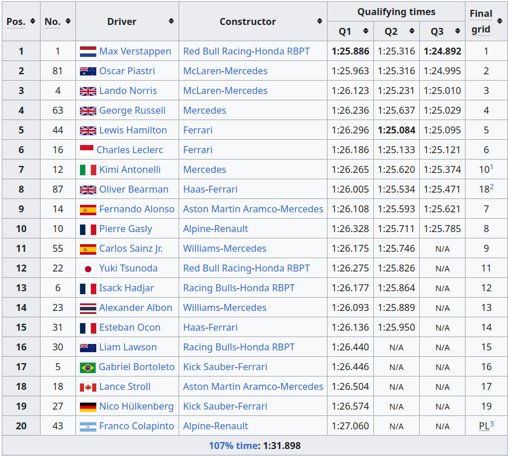The width and height of the screenshot is (509, 456).
Task: Open Mercedes link in Antonelli row
Action: tap(205, 169)
